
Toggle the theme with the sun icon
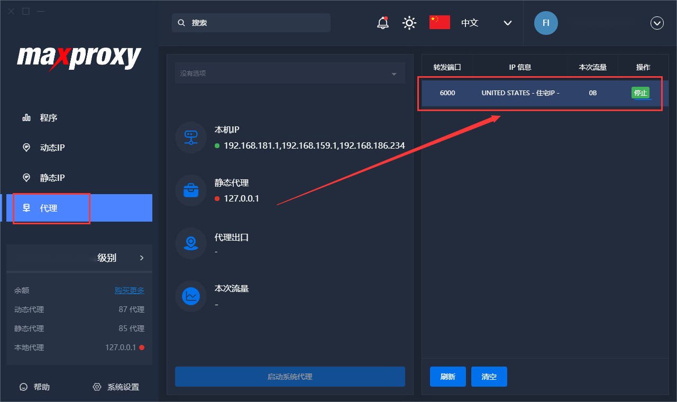tap(409, 22)
